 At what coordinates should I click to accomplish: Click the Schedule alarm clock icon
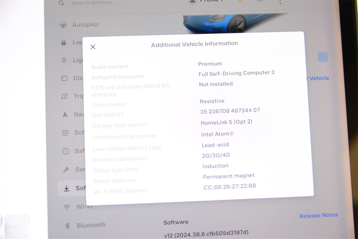click(x=65, y=133)
